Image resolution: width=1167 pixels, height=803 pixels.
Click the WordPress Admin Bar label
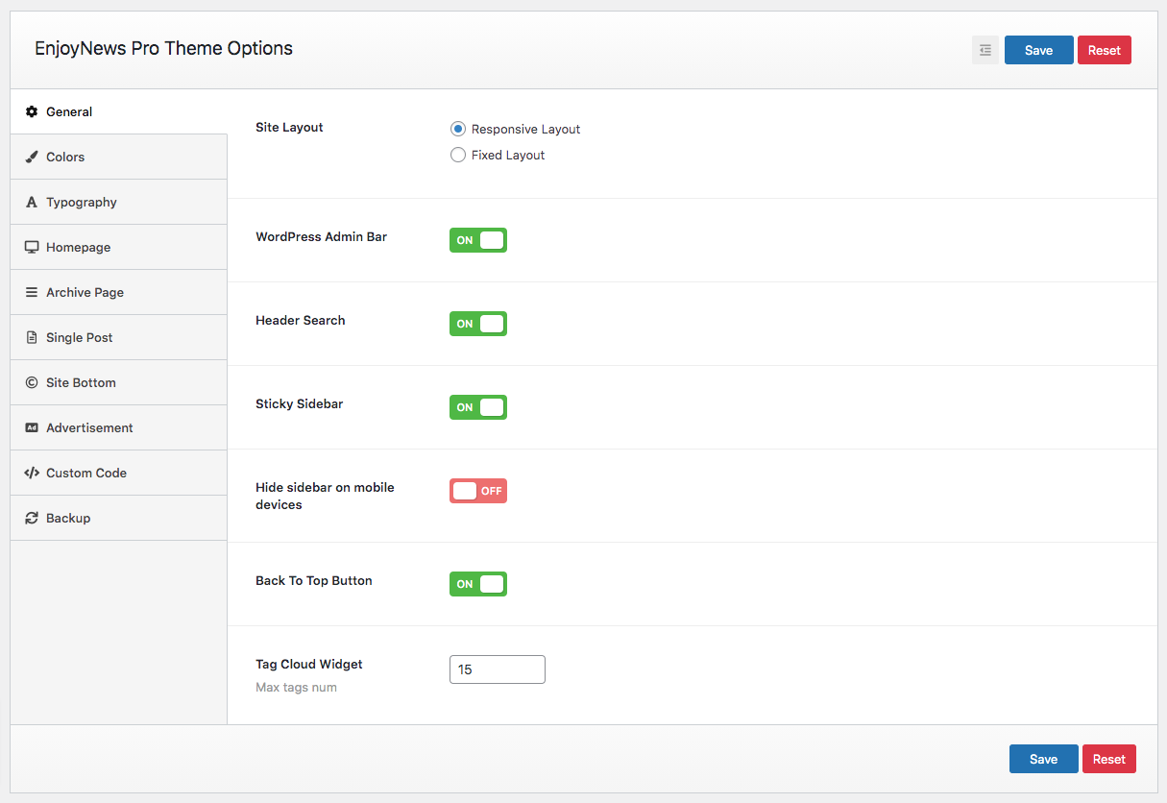(322, 236)
